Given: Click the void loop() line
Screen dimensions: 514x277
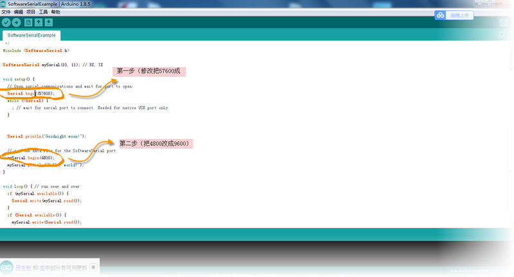Looking at the screenshot, I should (41, 186).
